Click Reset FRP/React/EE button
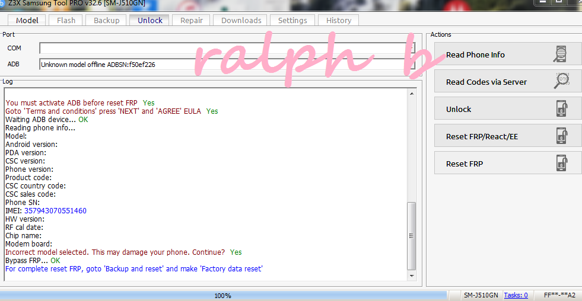This screenshot has height=301, width=582. (508, 136)
